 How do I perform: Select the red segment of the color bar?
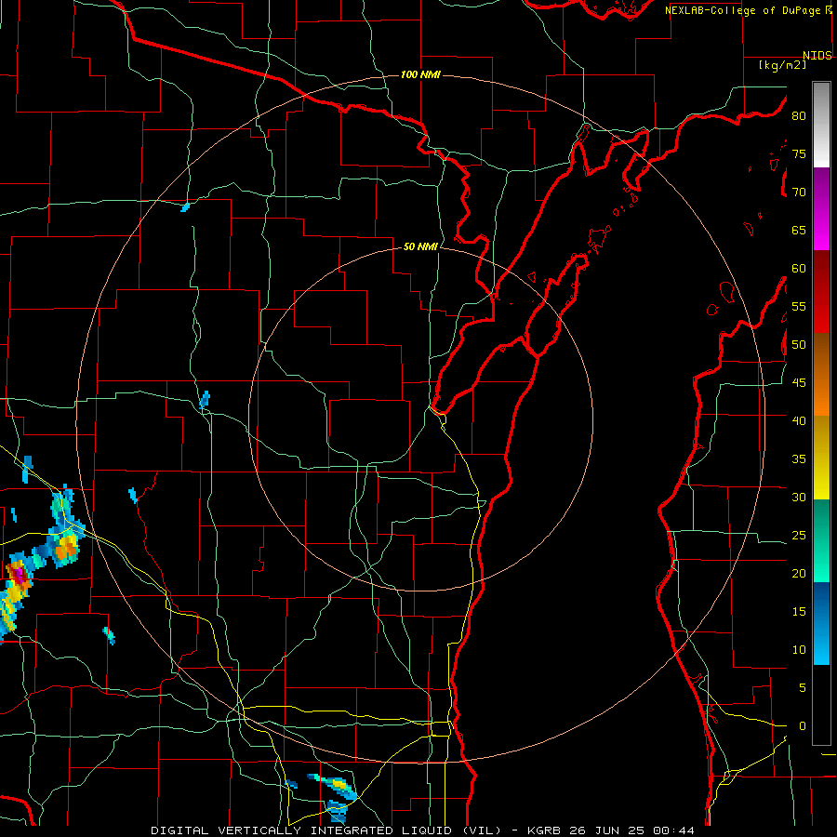[821, 291]
